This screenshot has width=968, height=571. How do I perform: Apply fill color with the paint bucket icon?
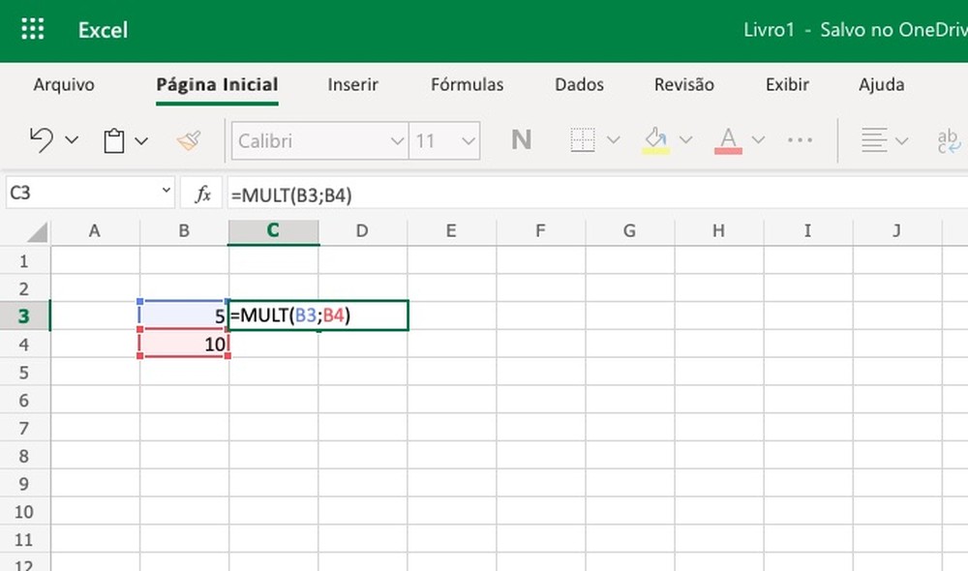(x=653, y=139)
